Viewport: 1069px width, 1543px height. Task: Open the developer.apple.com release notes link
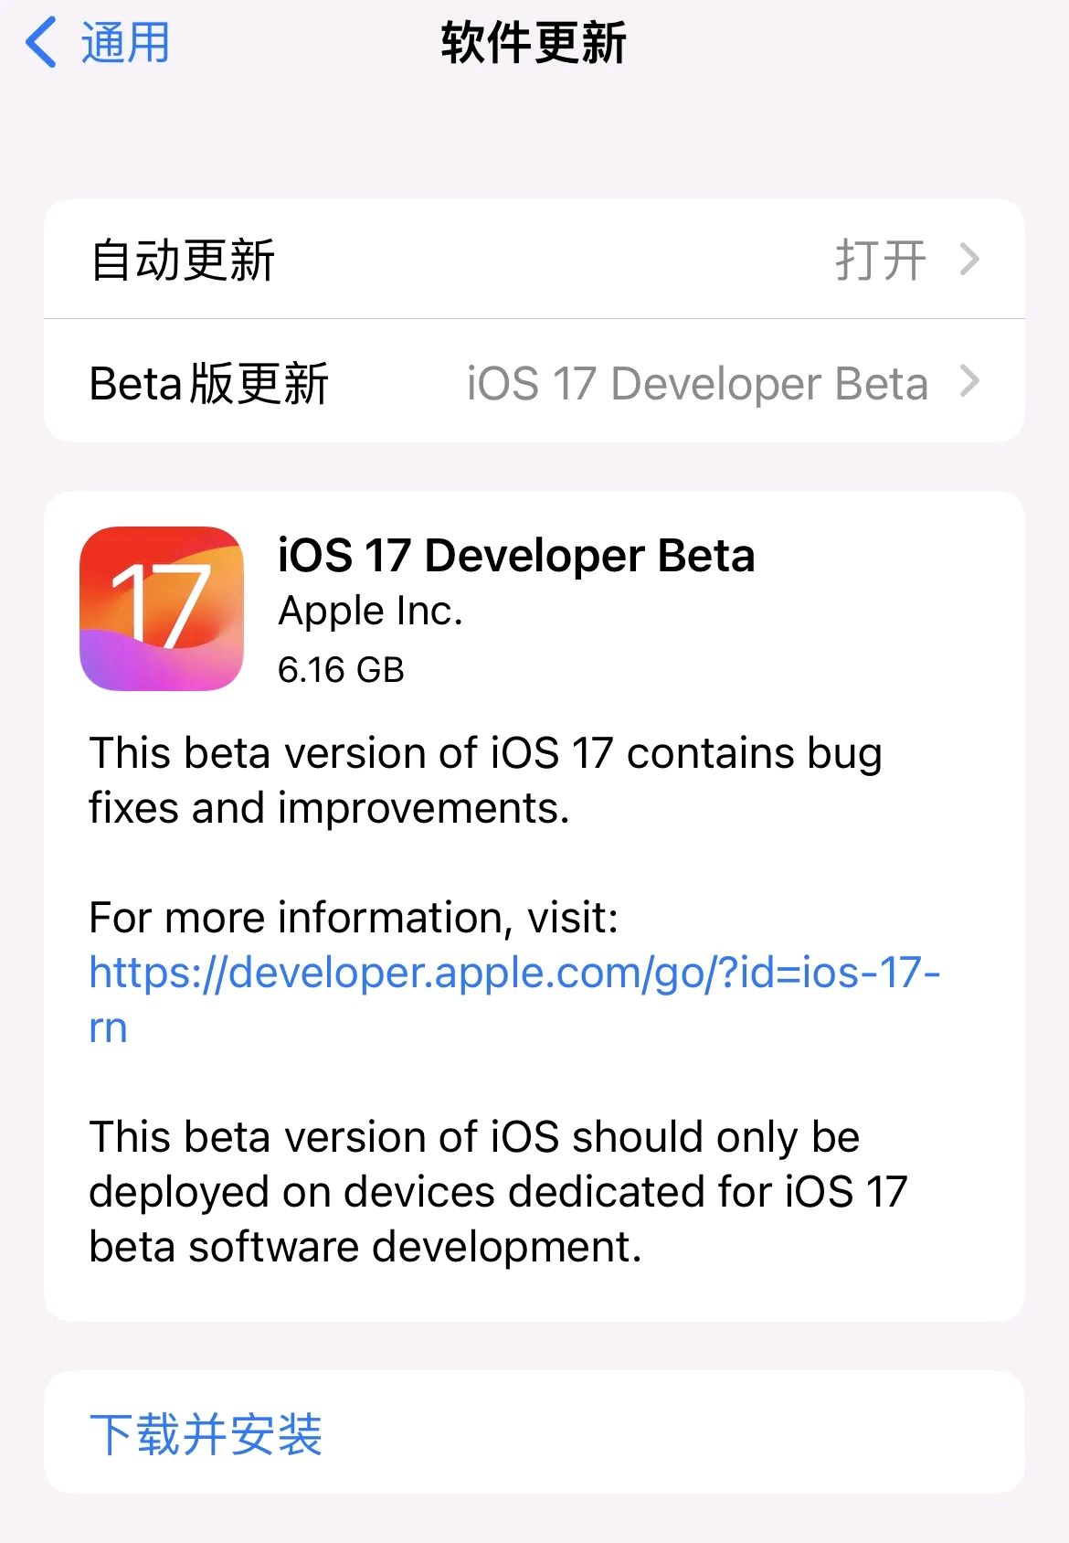pos(513,972)
